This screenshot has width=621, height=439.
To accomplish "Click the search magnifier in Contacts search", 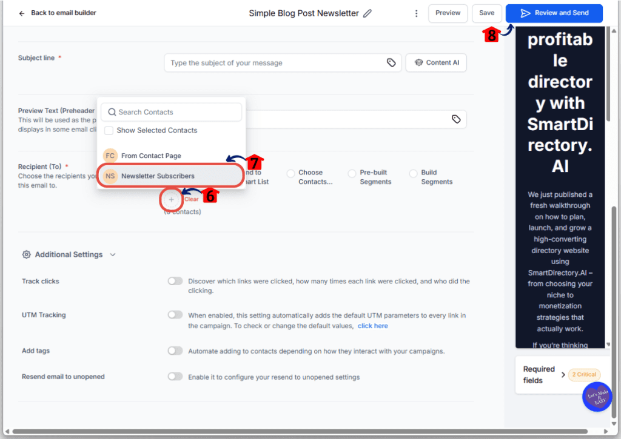I will tap(112, 112).
